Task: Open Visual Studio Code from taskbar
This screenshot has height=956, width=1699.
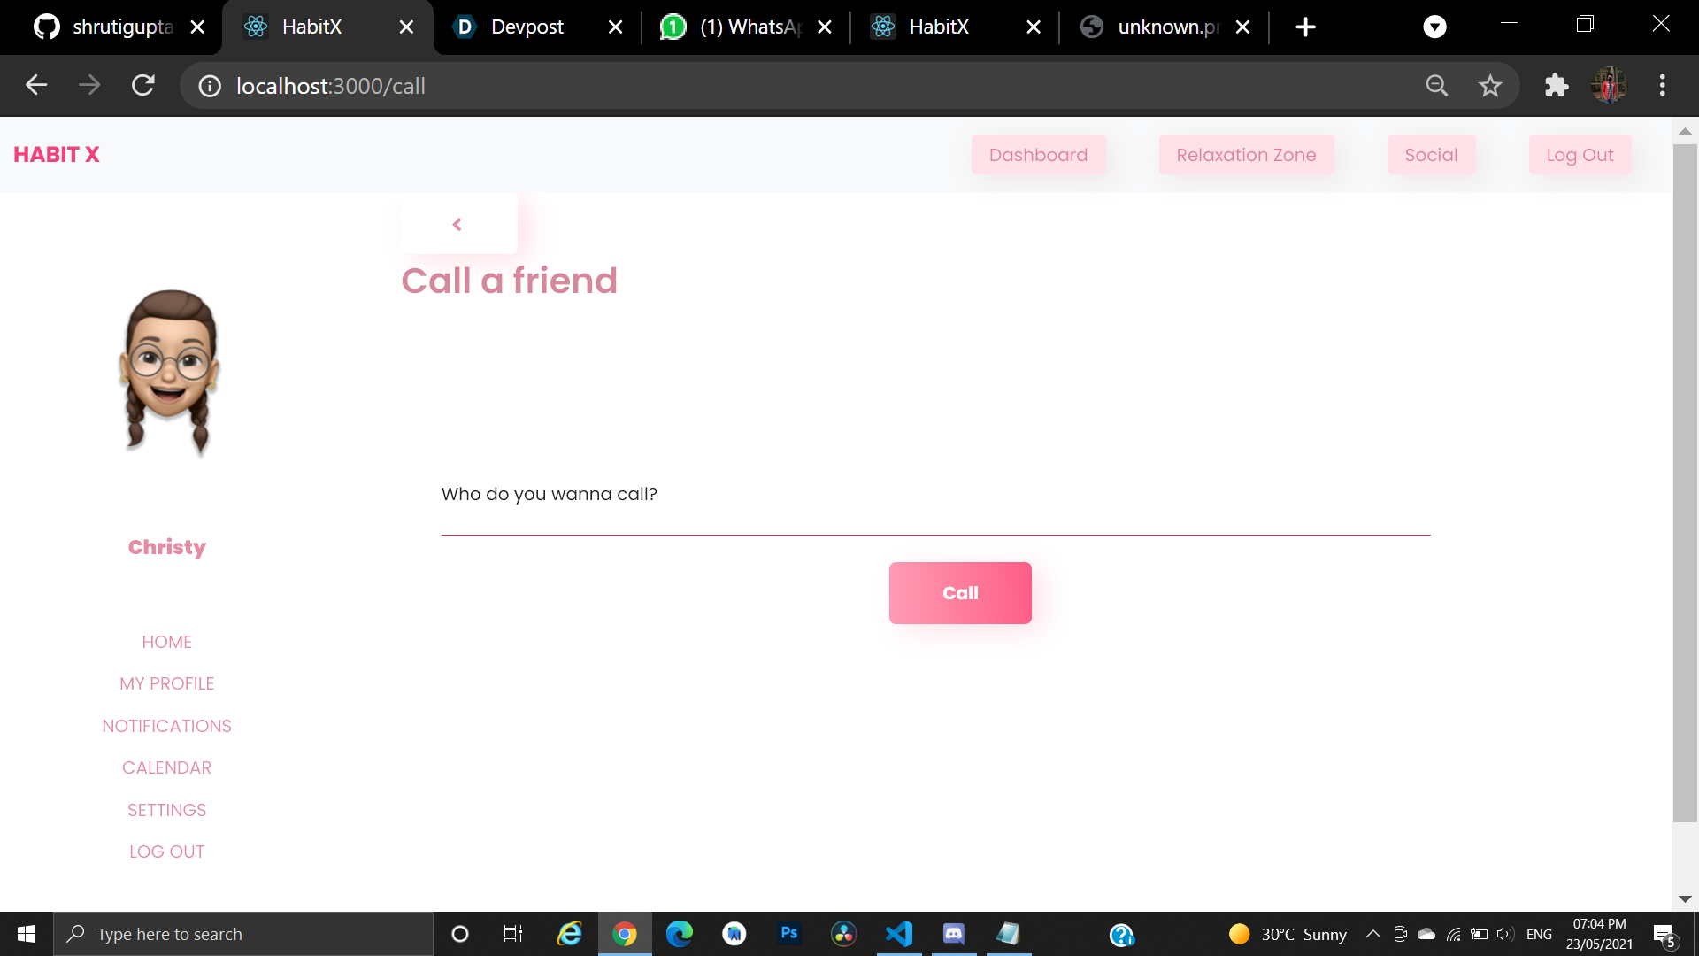Action: point(899,934)
